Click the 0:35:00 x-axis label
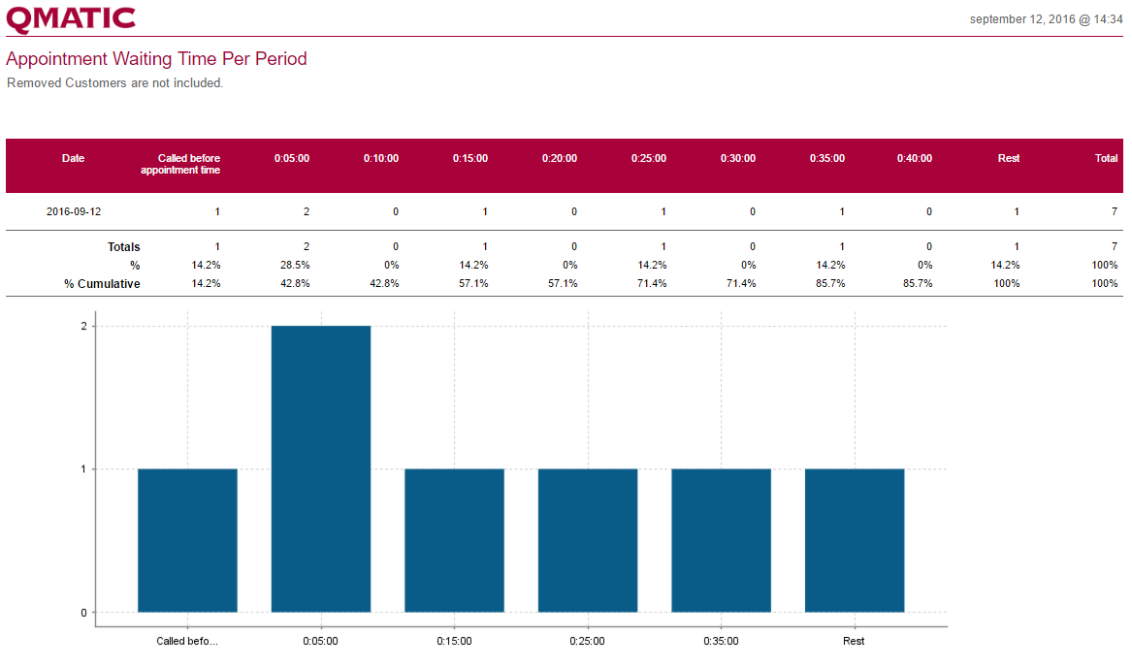Viewport: 1132px width, 669px height. [721, 641]
